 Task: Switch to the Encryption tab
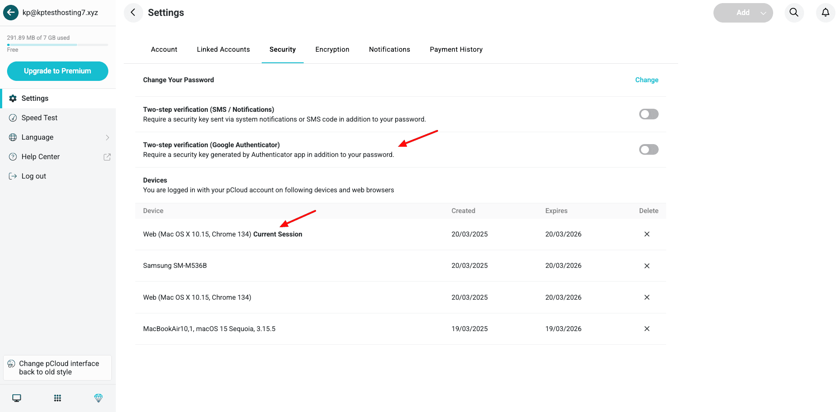point(332,50)
